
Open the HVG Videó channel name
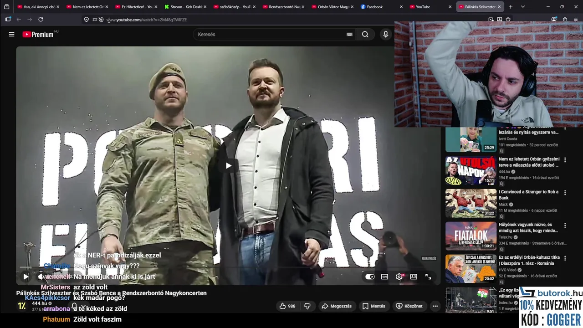coord(508,270)
